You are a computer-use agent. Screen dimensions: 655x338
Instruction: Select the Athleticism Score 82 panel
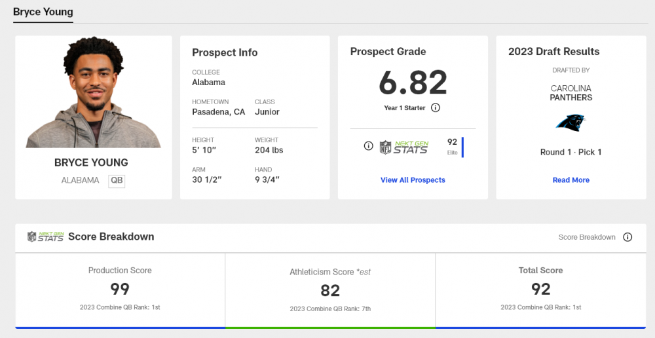coord(330,290)
